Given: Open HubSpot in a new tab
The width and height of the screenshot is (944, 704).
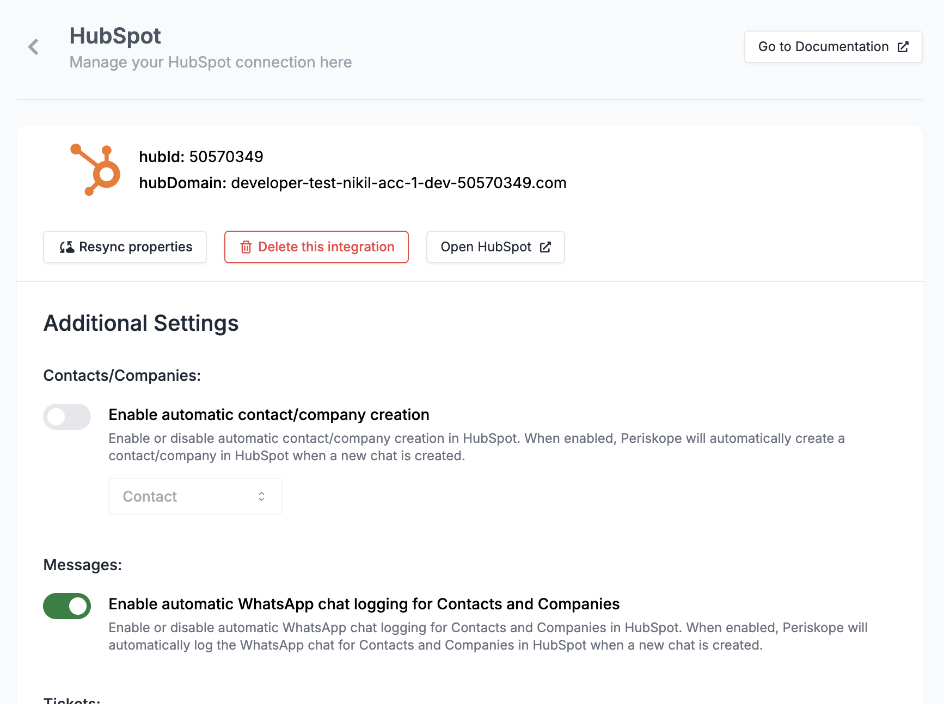Looking at the screenshot, I should tap(495, 247).
